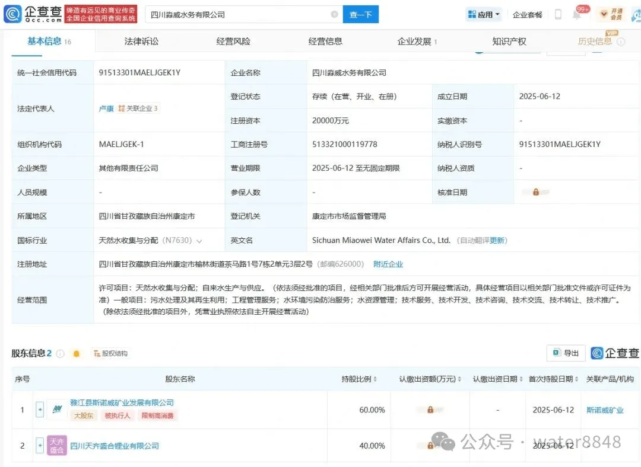This screenshot has width=641, height=467.
Task: Open the 企业套餐 link
Action: (x=528, y=15)
